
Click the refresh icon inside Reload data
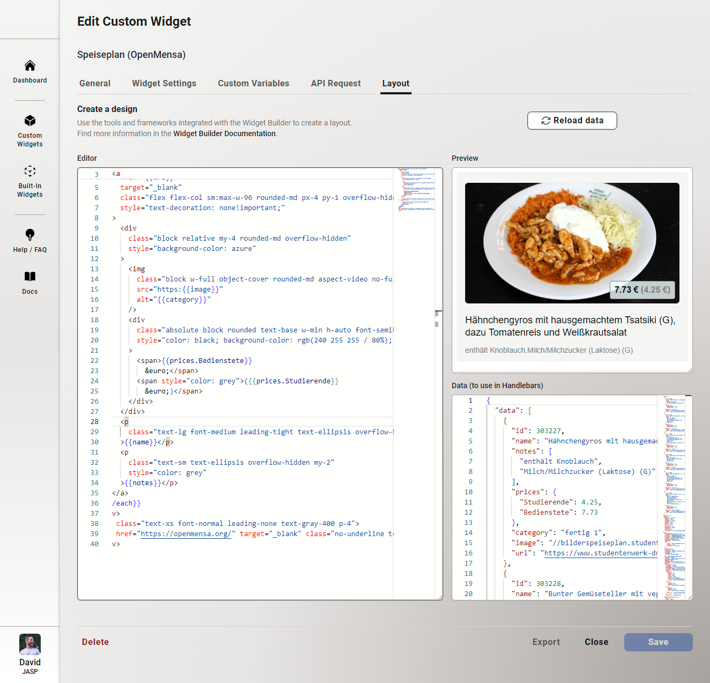546,120
